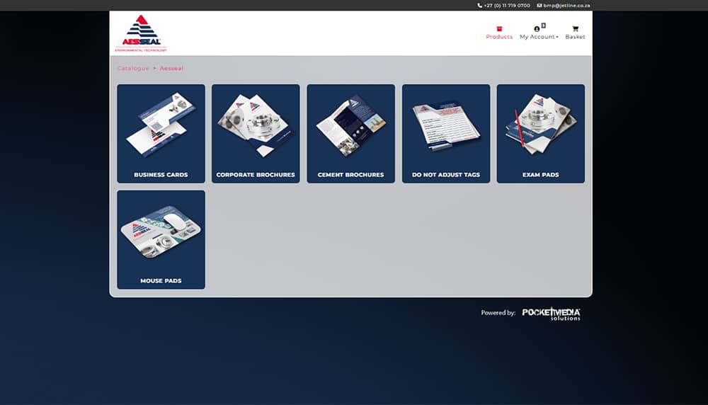Viewport: 708px width, 405px height.
Task: Click the email envelope icon
Action: 539,6
